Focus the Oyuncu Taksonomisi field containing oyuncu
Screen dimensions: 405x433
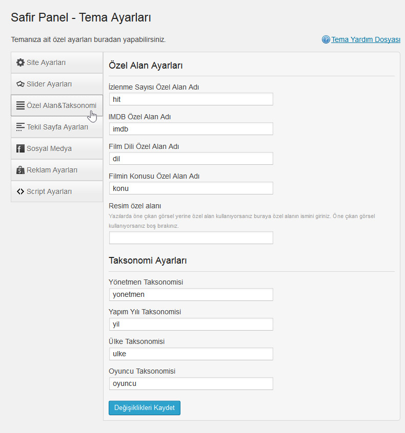pos(191,383)
